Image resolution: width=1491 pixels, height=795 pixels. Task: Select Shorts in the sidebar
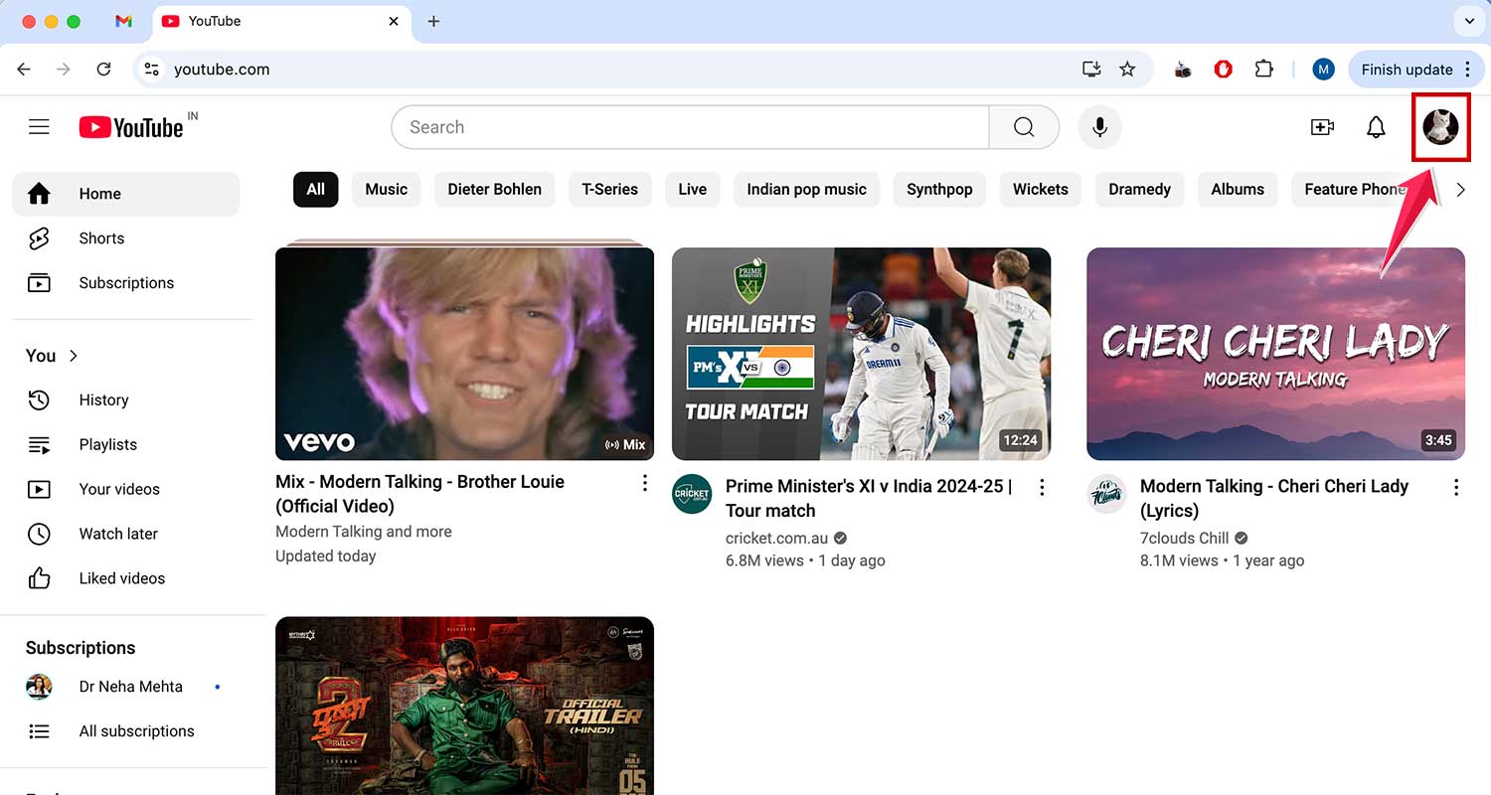[100, 238]
